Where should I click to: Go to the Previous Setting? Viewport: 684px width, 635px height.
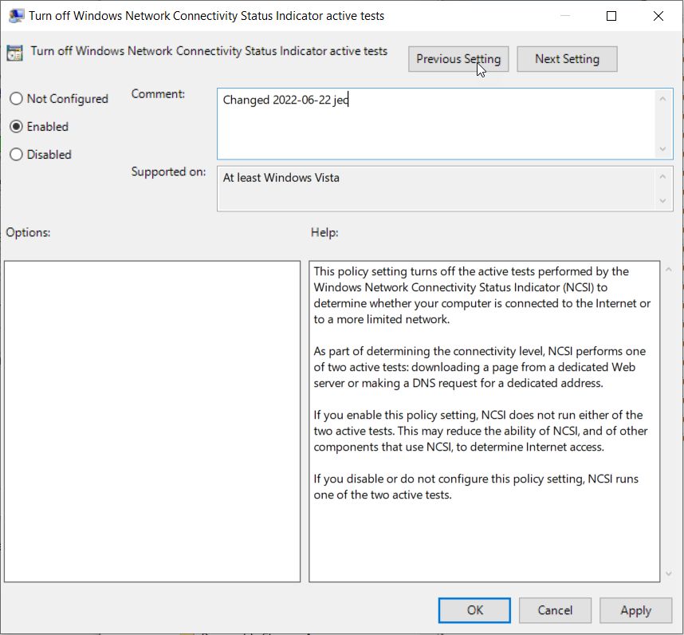(x=458, y=59)
